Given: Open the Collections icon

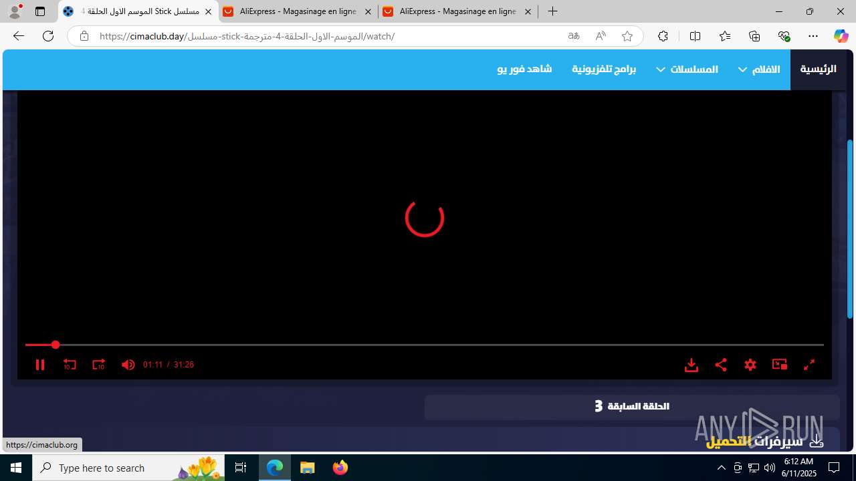Looking at the screenshot, I should tap(754, 36).
